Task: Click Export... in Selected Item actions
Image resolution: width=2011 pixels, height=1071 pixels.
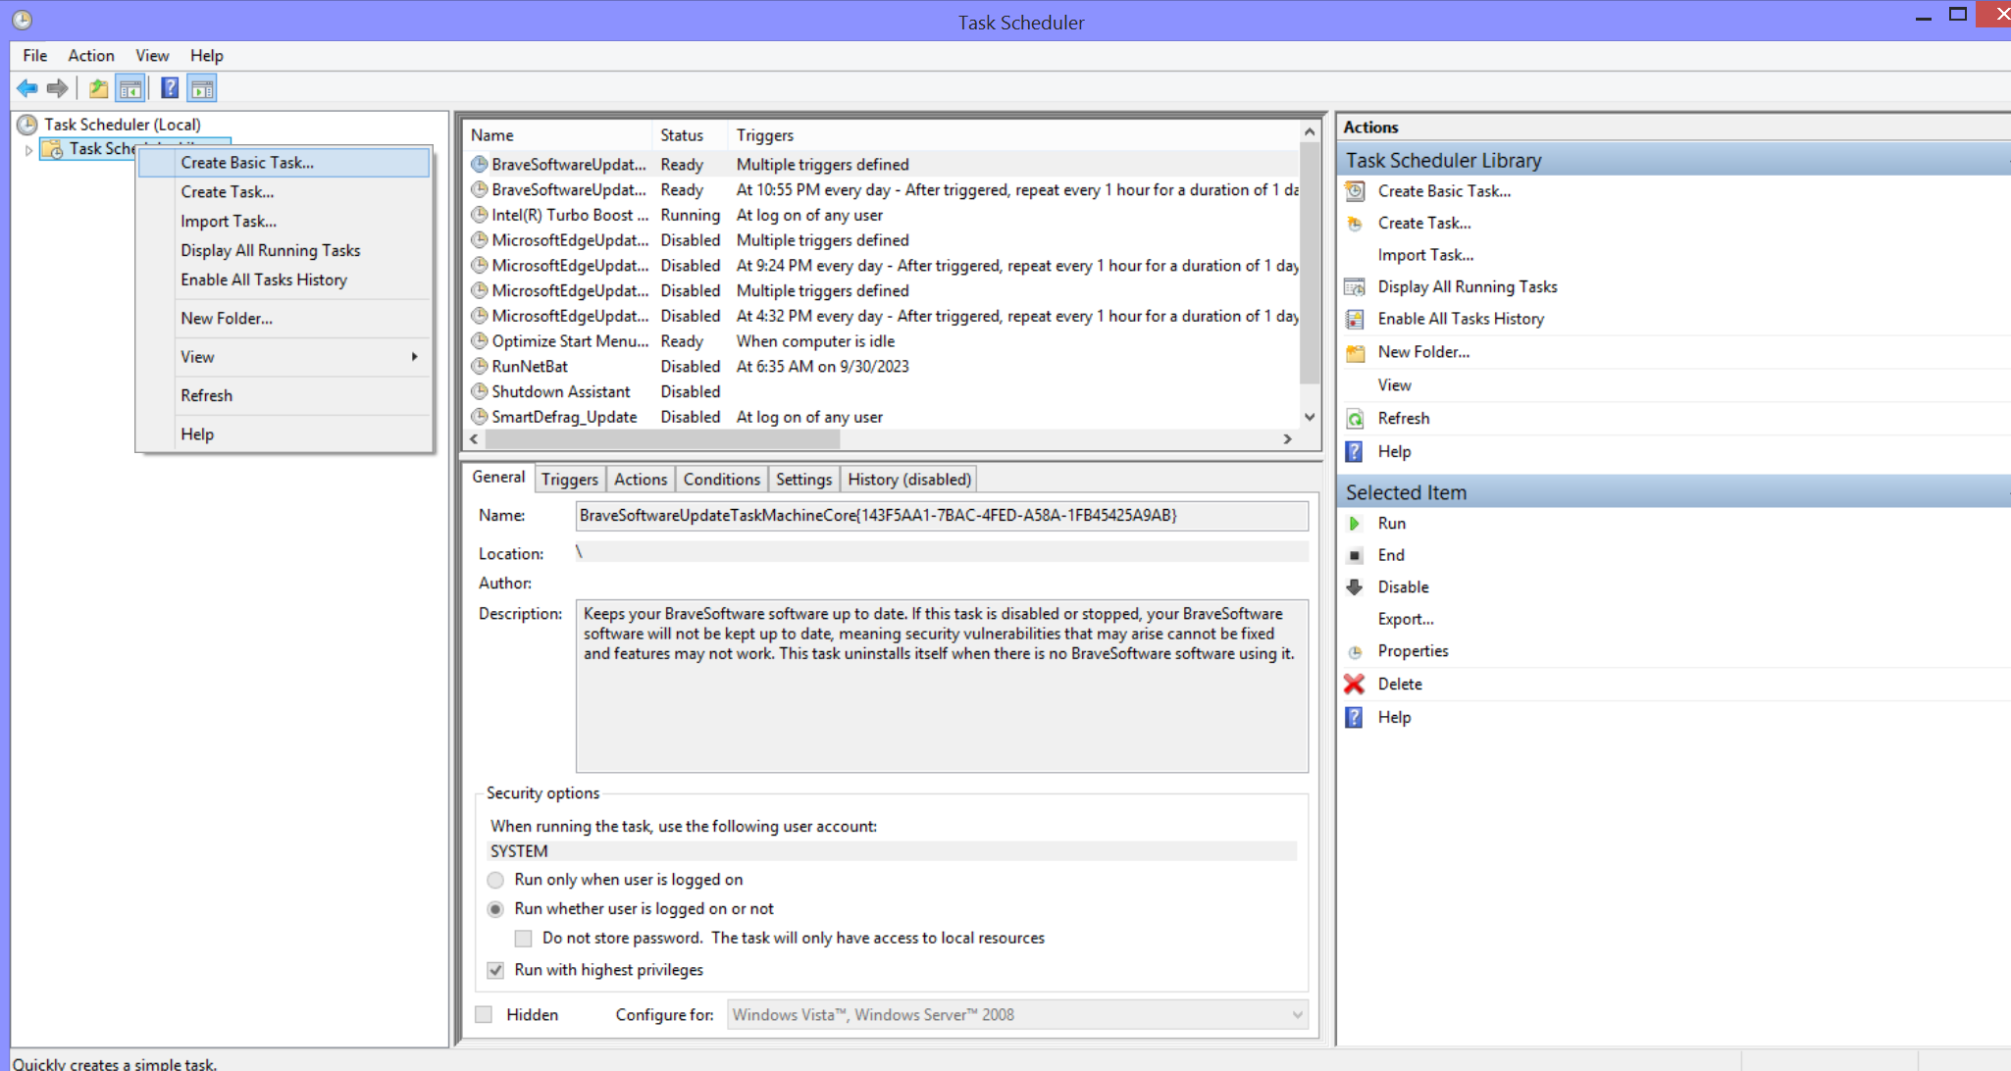Action: coord(1405,619)
